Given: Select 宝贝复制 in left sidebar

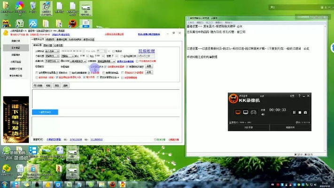Looking at the screenshot, I should 16,47.
